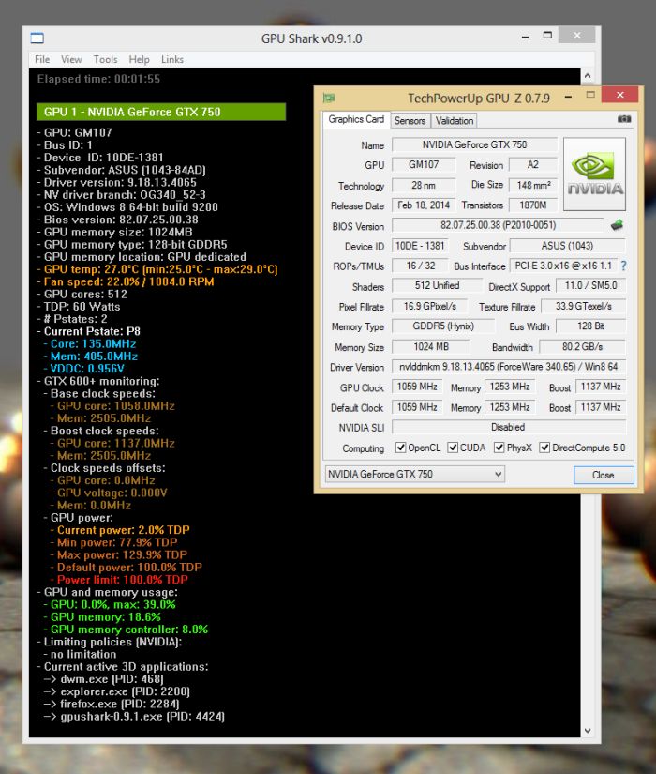Screen dimensions: 656x774
Task: Click the Subvendor ASUS (1043) field
Action: 567,246
